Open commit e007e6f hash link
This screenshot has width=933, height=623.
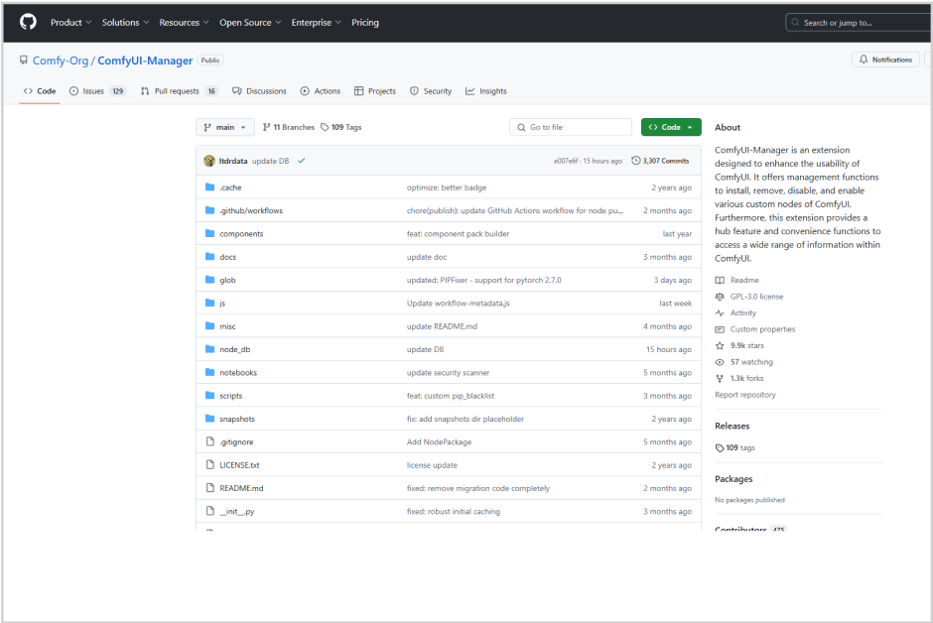point(566,161)
